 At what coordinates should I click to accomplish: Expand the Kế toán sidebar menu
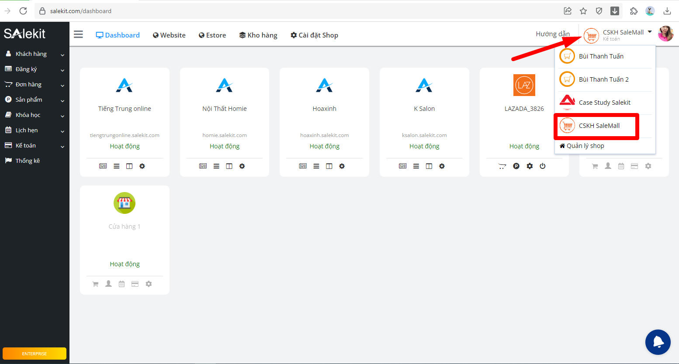[35, 146]
